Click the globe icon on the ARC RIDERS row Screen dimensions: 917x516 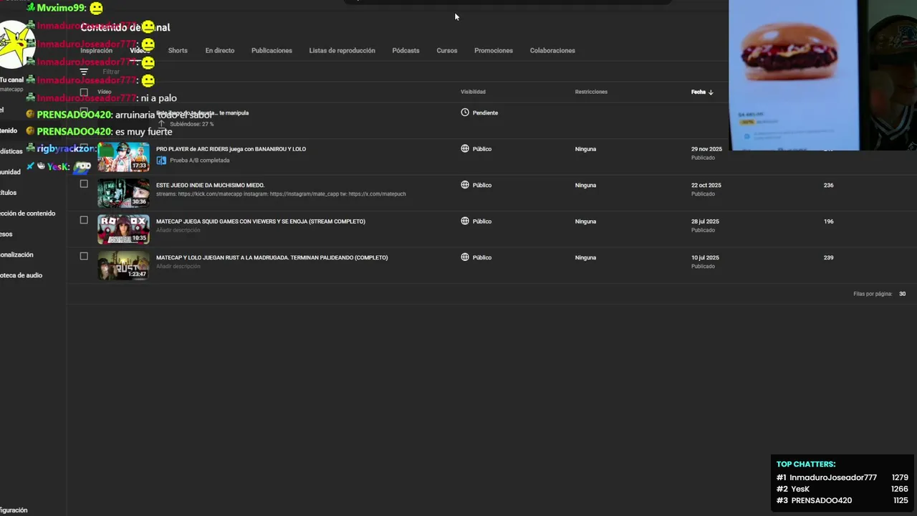coord(465,149)
